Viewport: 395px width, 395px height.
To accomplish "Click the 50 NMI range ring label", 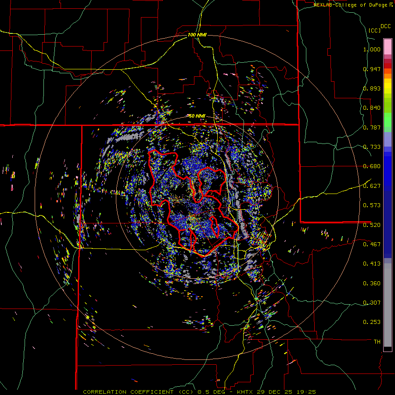I will [x=197, y=116].
